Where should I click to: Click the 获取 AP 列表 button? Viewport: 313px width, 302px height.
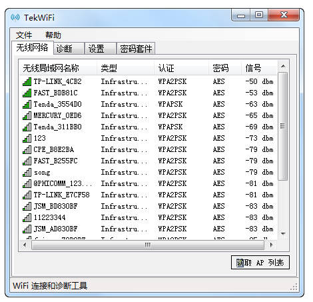[x=260, y=263]
